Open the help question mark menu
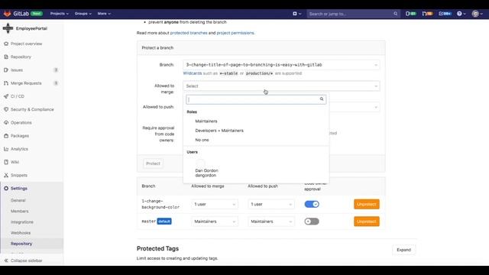Viewport: 489px width, 275px height. [461, 14]
